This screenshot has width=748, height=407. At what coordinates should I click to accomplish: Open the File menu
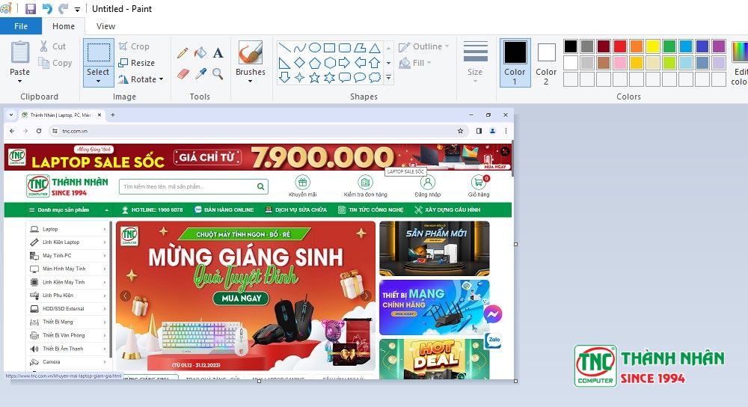tap(21, 26)
